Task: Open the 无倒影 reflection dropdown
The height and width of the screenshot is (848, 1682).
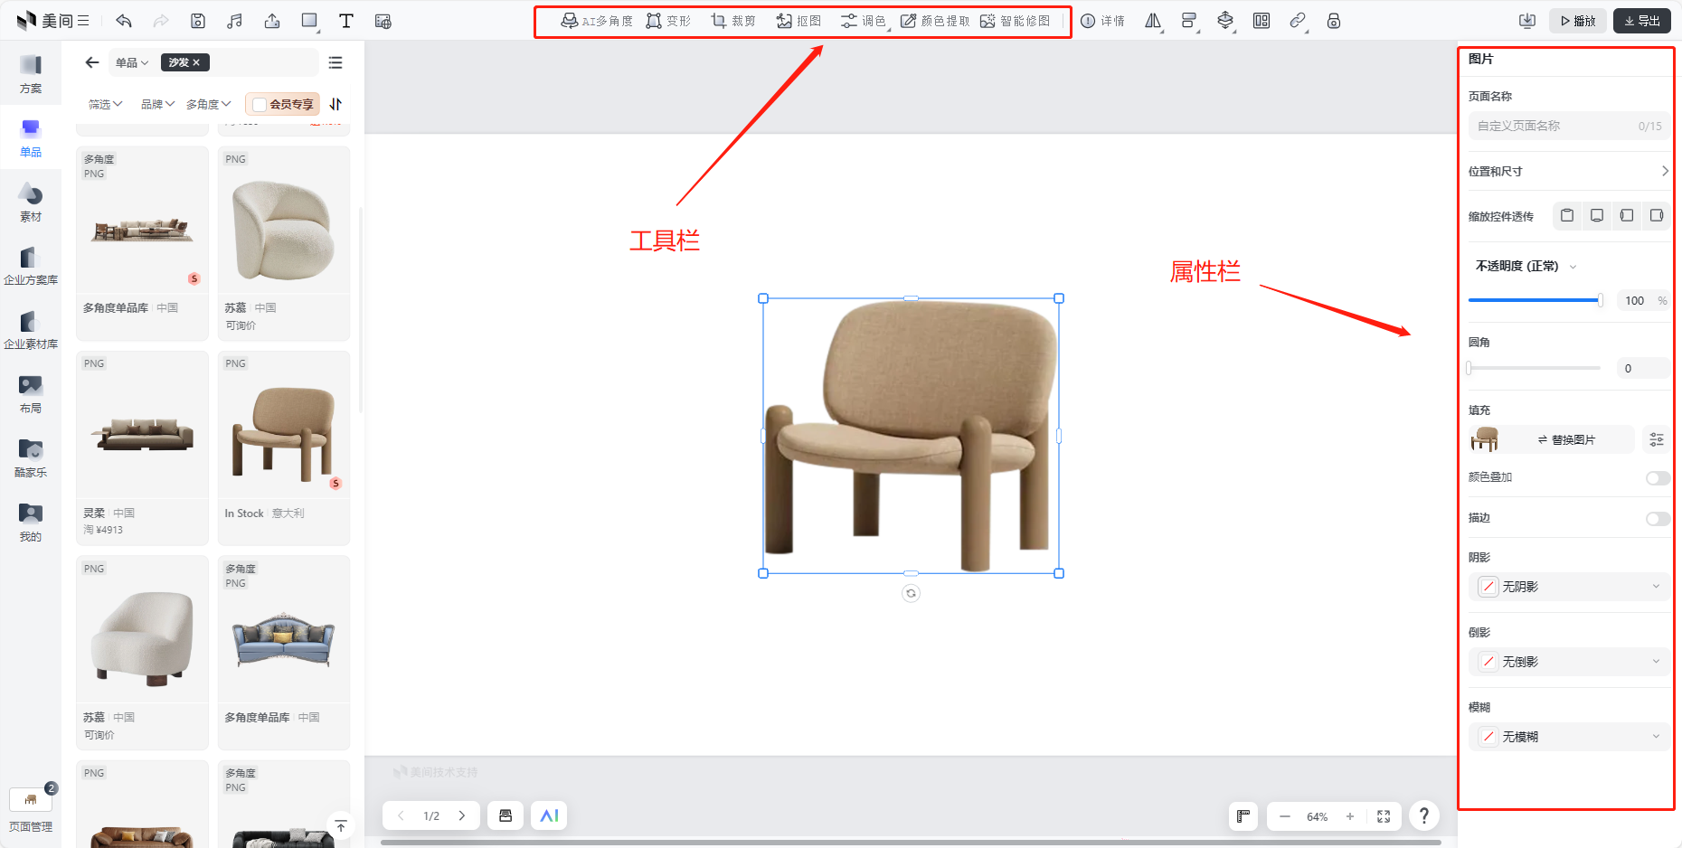Action: (x=1568, y=662)
